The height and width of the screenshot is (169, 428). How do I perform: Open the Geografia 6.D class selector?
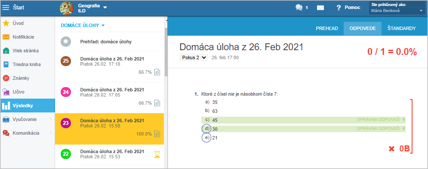pyautogui.click(x=92, y=8)
